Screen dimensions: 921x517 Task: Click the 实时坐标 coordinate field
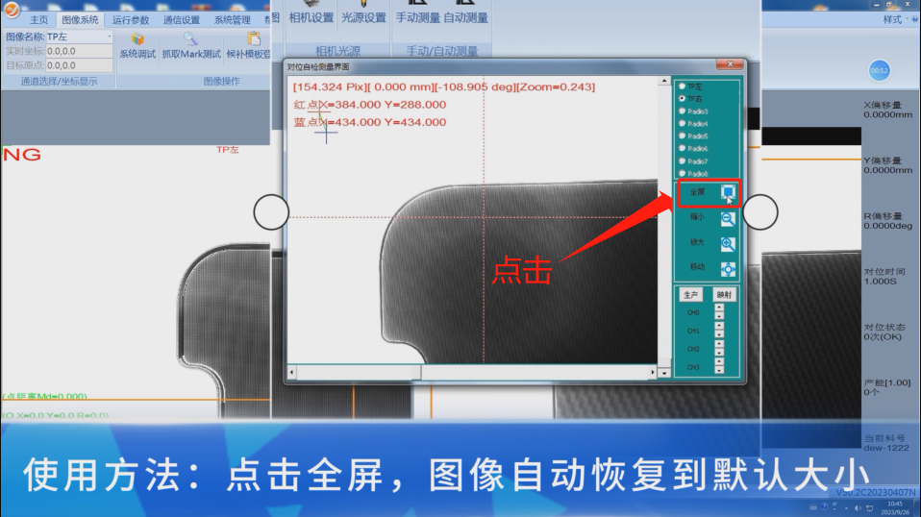79,51
